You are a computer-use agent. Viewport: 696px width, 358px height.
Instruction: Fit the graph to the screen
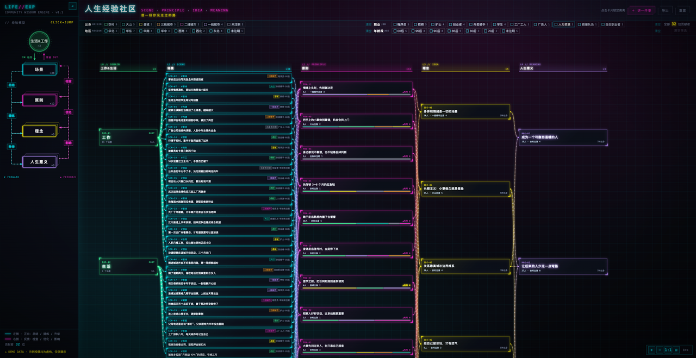coord(676,350)
